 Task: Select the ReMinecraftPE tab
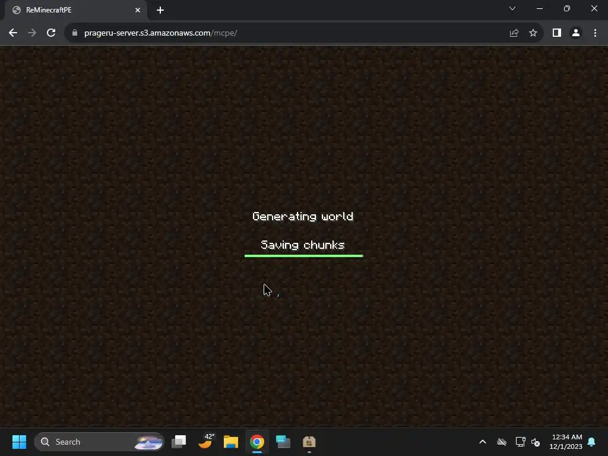(x=76, y=10)
